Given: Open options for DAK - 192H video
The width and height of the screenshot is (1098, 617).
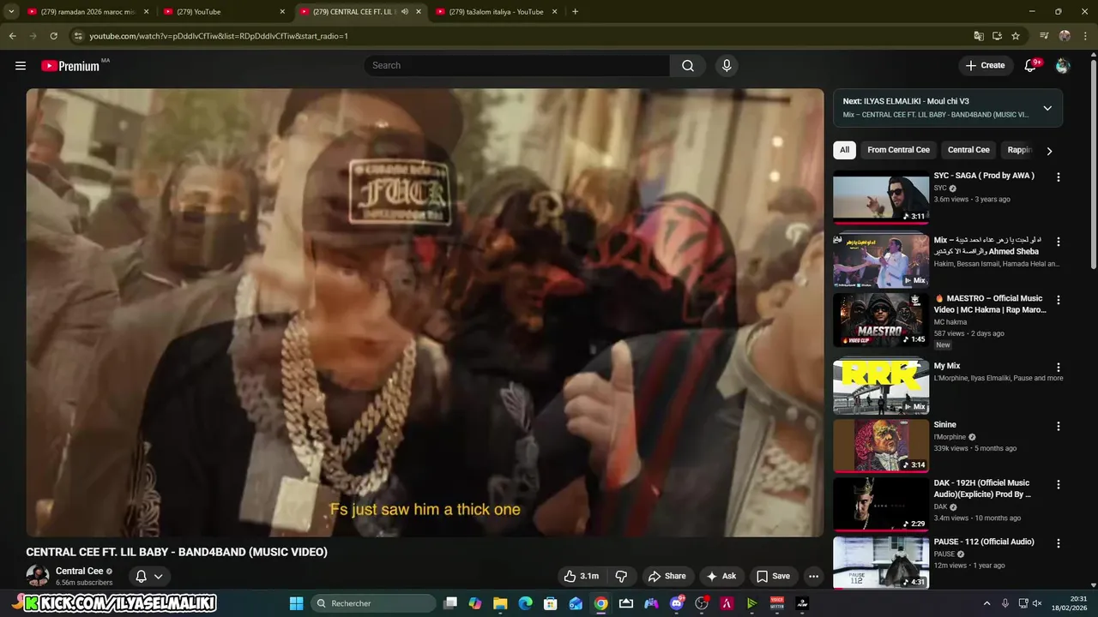Looking at the screenshot, I should 1058,484.
